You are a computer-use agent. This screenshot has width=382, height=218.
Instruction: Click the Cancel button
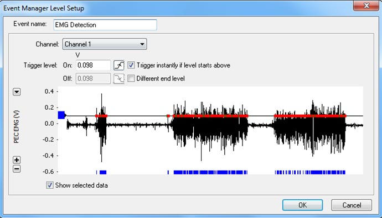tap(352, 205)
